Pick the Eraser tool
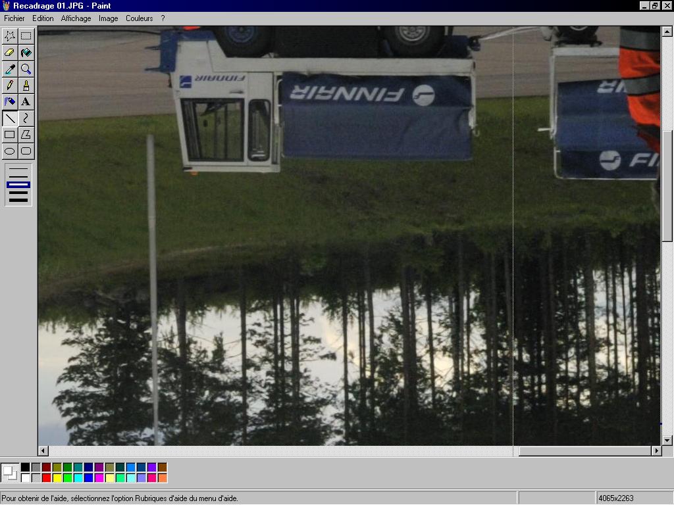The height and width of the screenshot is (505, 674). [x=10, y=52]
